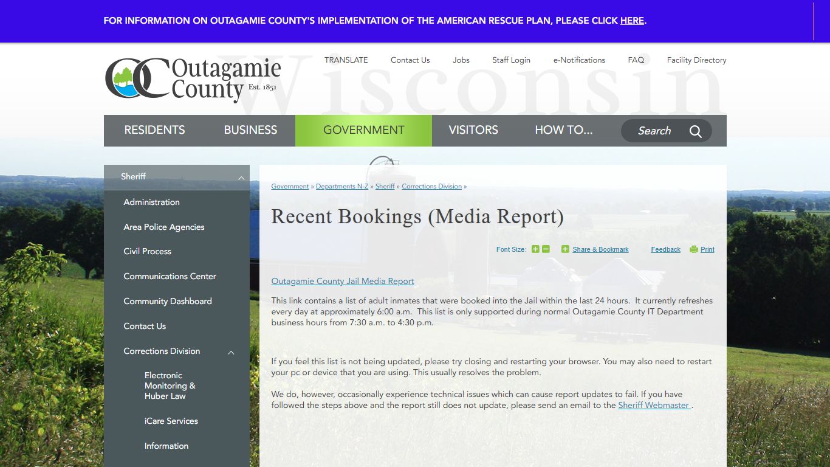Open the Staff Login link
This screenshot has height=467, width=830.
click(x=511, y=60)
